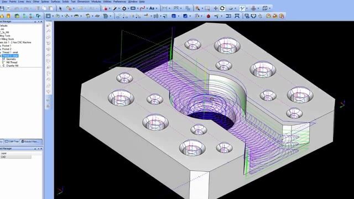
Task: Select Milling Stock tree item
Action: (x=8, y=39)
